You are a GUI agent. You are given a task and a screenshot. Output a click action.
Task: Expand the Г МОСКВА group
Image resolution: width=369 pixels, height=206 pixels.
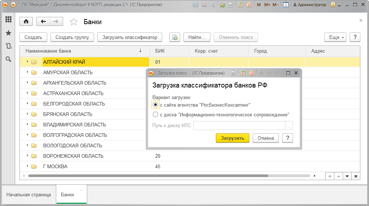(x=27, y=166)
